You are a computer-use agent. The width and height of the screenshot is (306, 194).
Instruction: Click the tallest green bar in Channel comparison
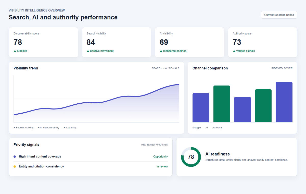222,104
